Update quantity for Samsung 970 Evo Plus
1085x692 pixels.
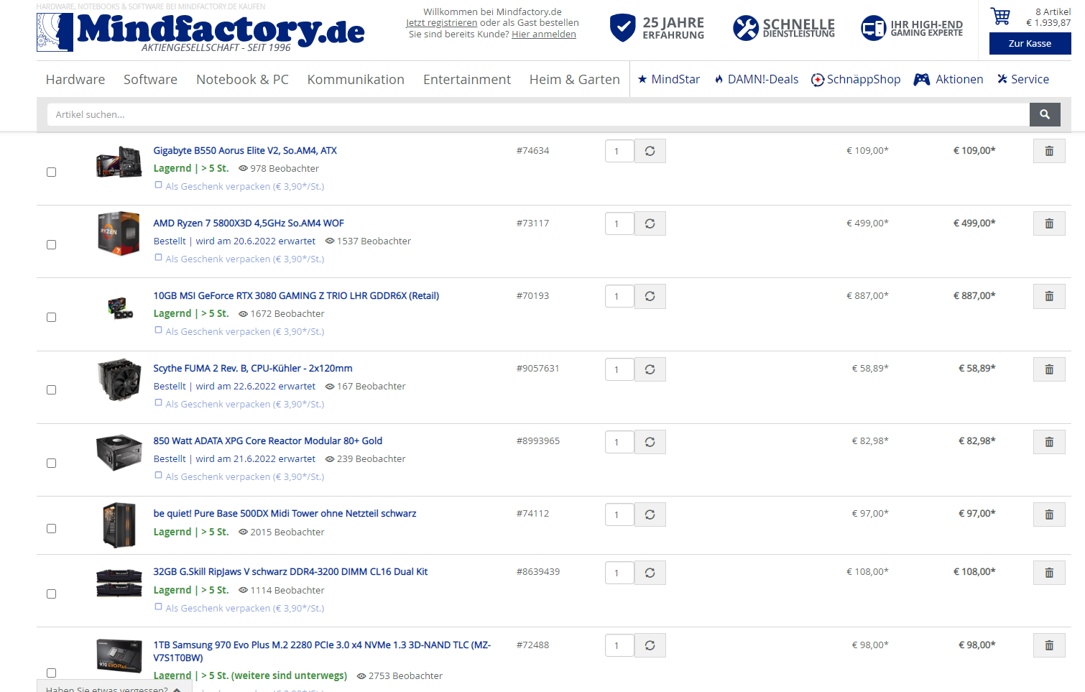pyautogui.click(x=650, y=645)
